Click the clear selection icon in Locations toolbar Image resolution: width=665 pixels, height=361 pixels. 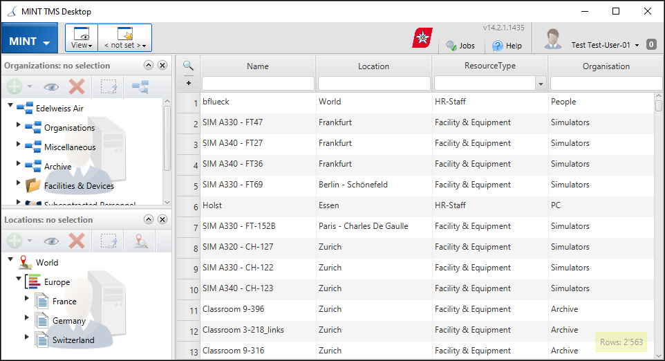point(109,241)
